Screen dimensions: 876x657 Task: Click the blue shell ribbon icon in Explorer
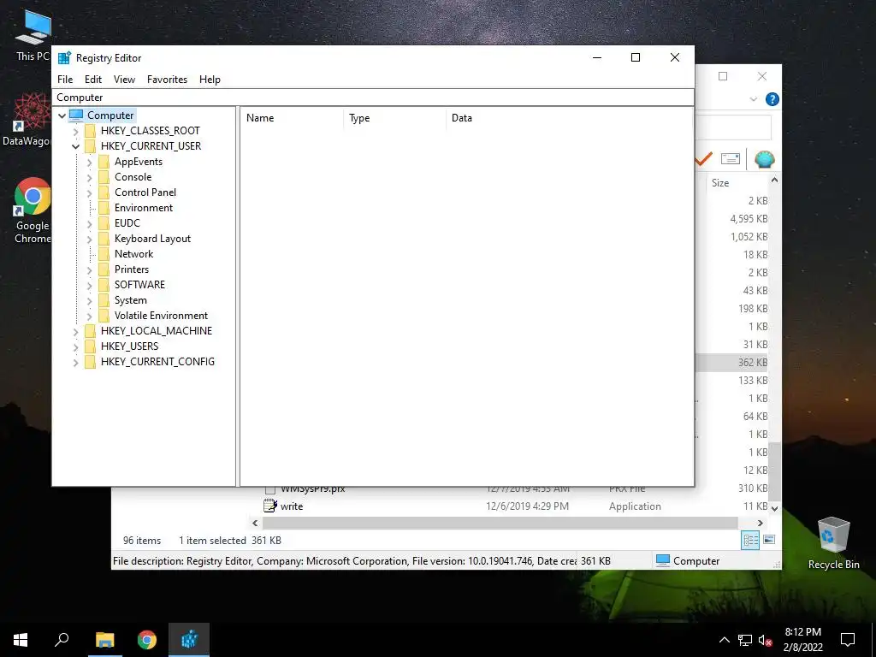tap(764, 159)
